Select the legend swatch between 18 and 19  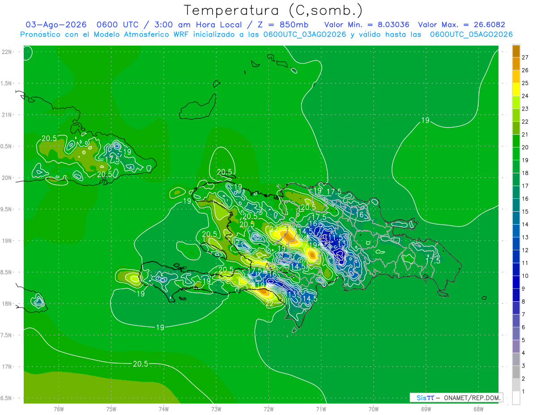(516, 167)
